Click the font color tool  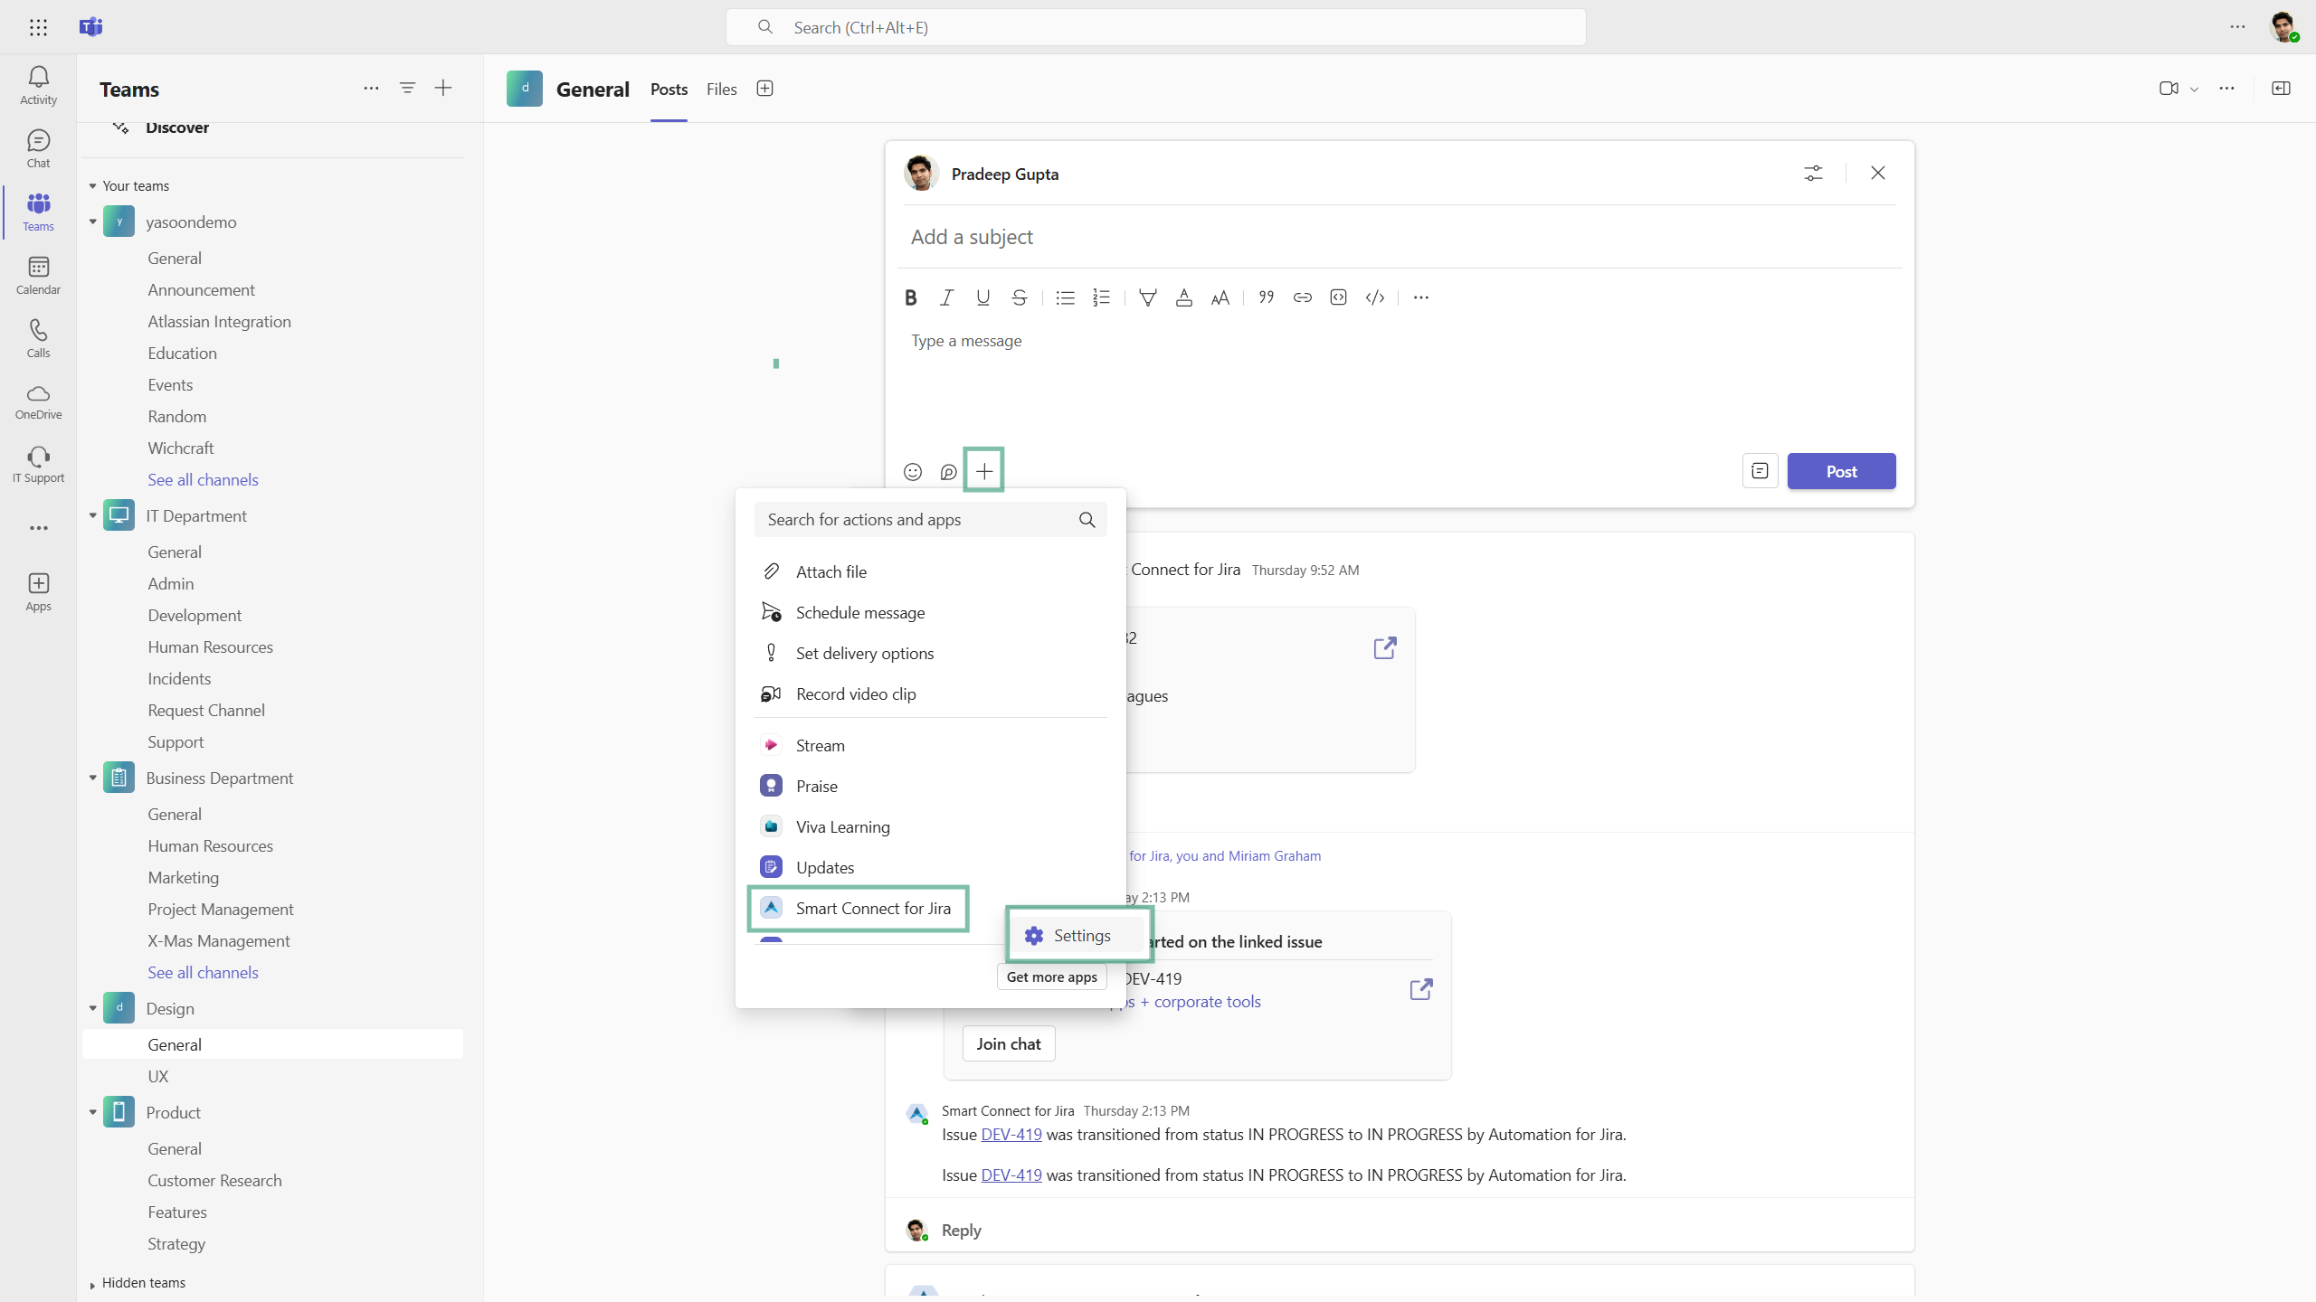1183,297
